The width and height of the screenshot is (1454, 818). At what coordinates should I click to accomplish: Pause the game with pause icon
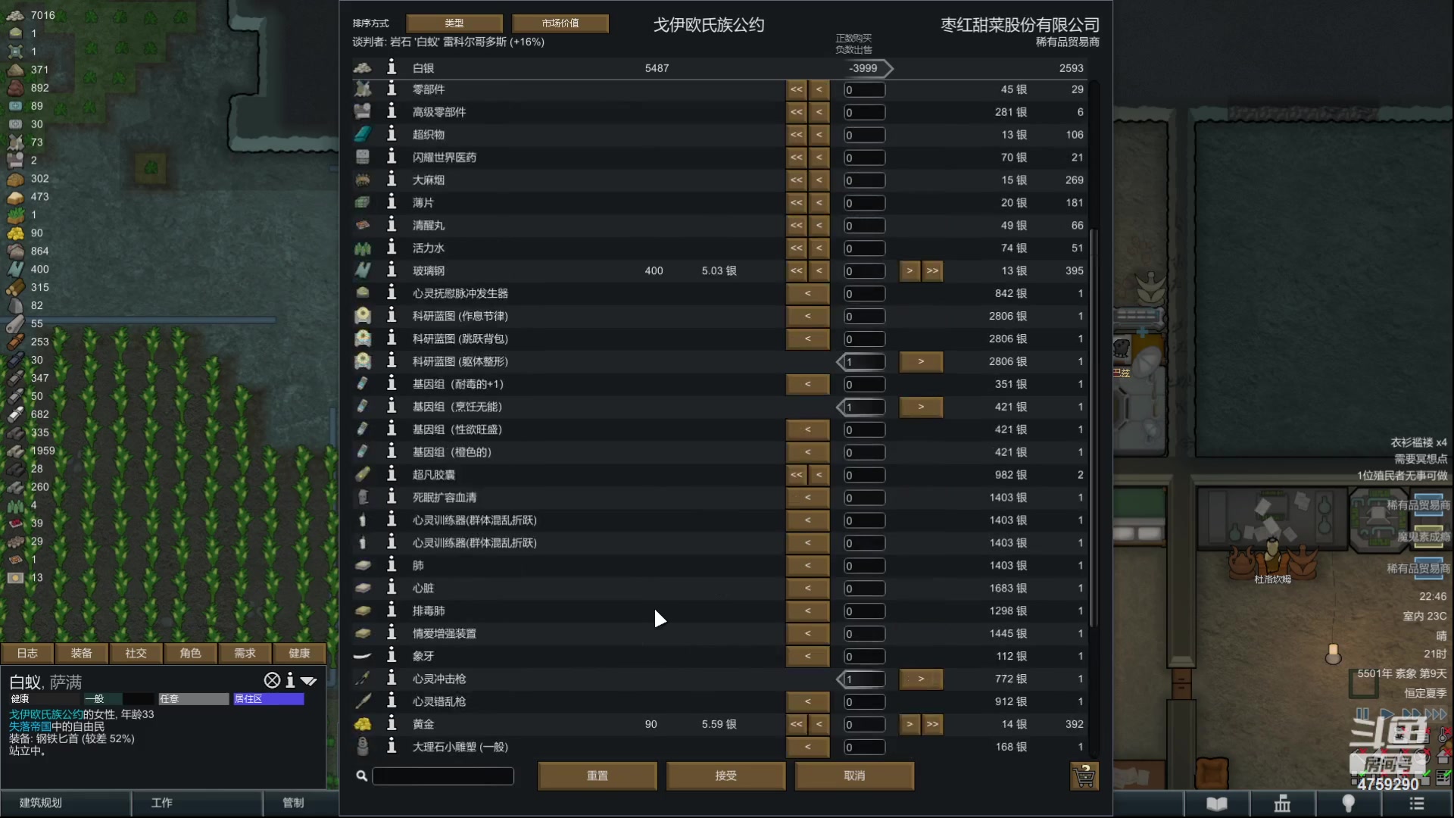[1362, 713]
